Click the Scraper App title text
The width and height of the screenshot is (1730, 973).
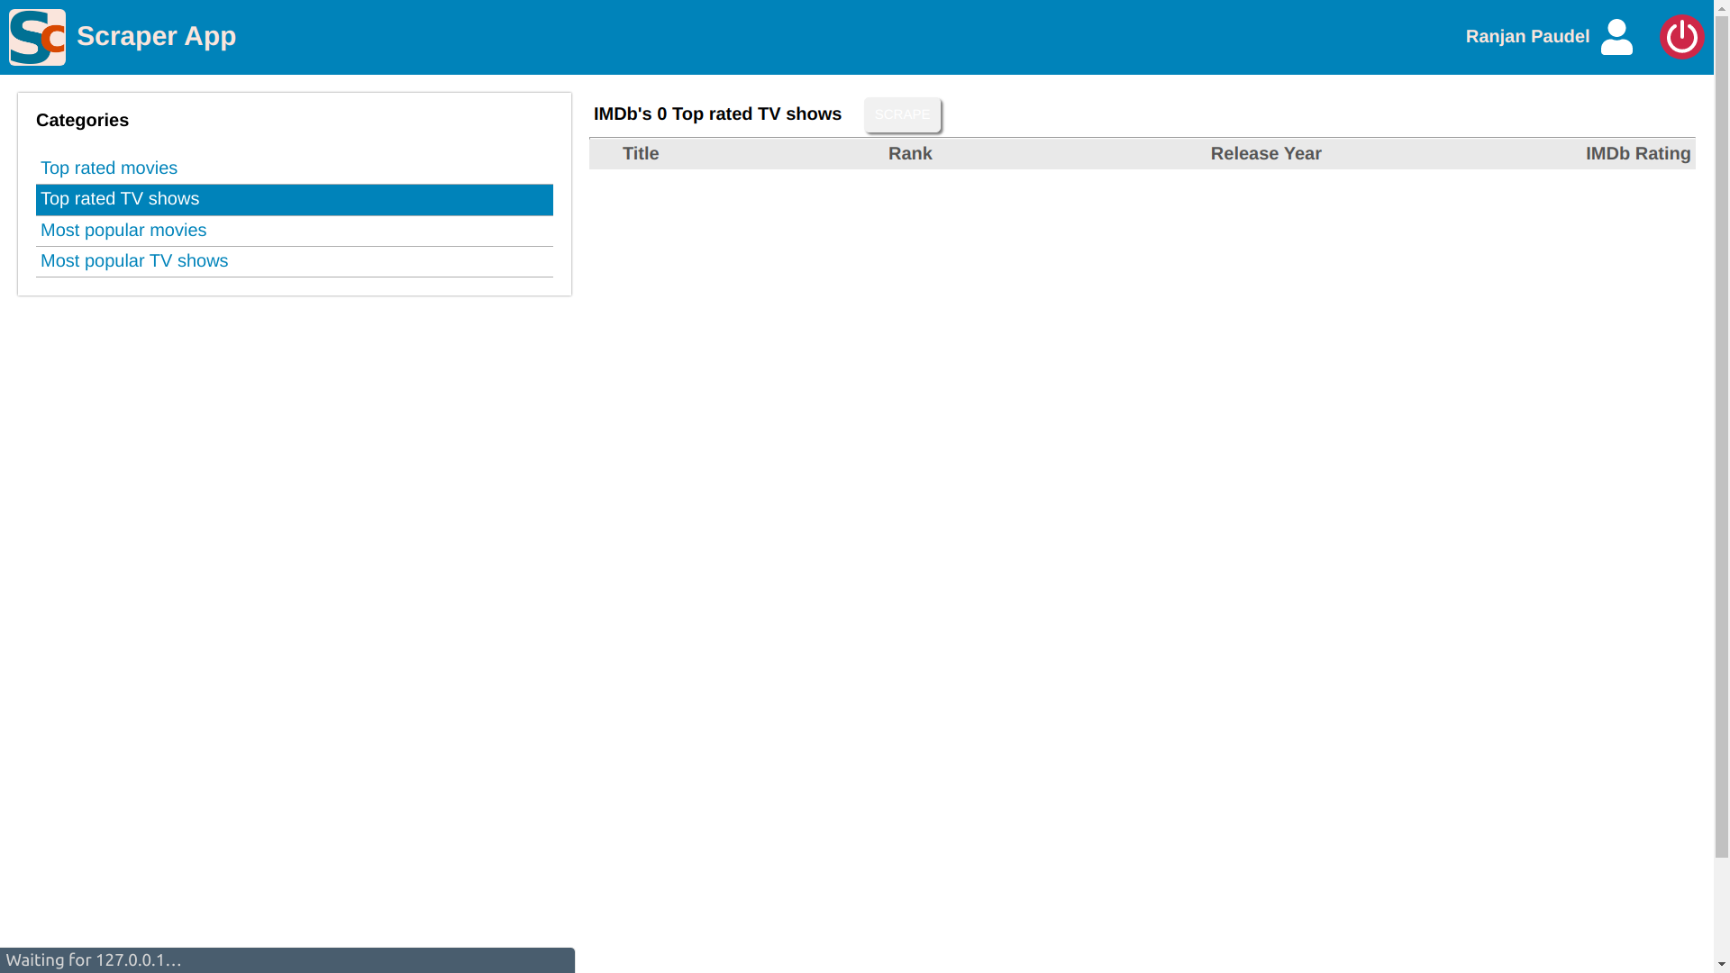point(156,36)
